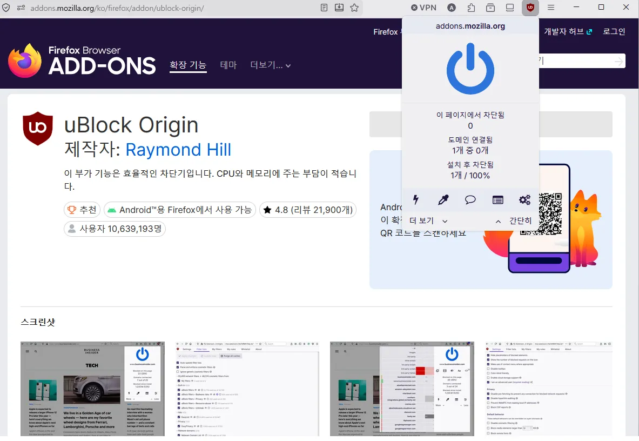
Task: Click the addons.mozilla.org hostname in the popup
Action: (x=470, y=26)
